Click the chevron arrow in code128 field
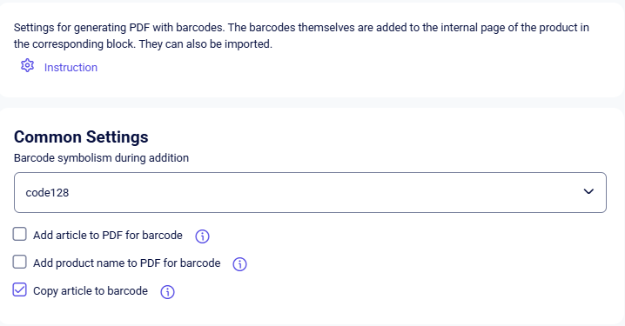Screen dimensions: 625x326 (588, 191)
